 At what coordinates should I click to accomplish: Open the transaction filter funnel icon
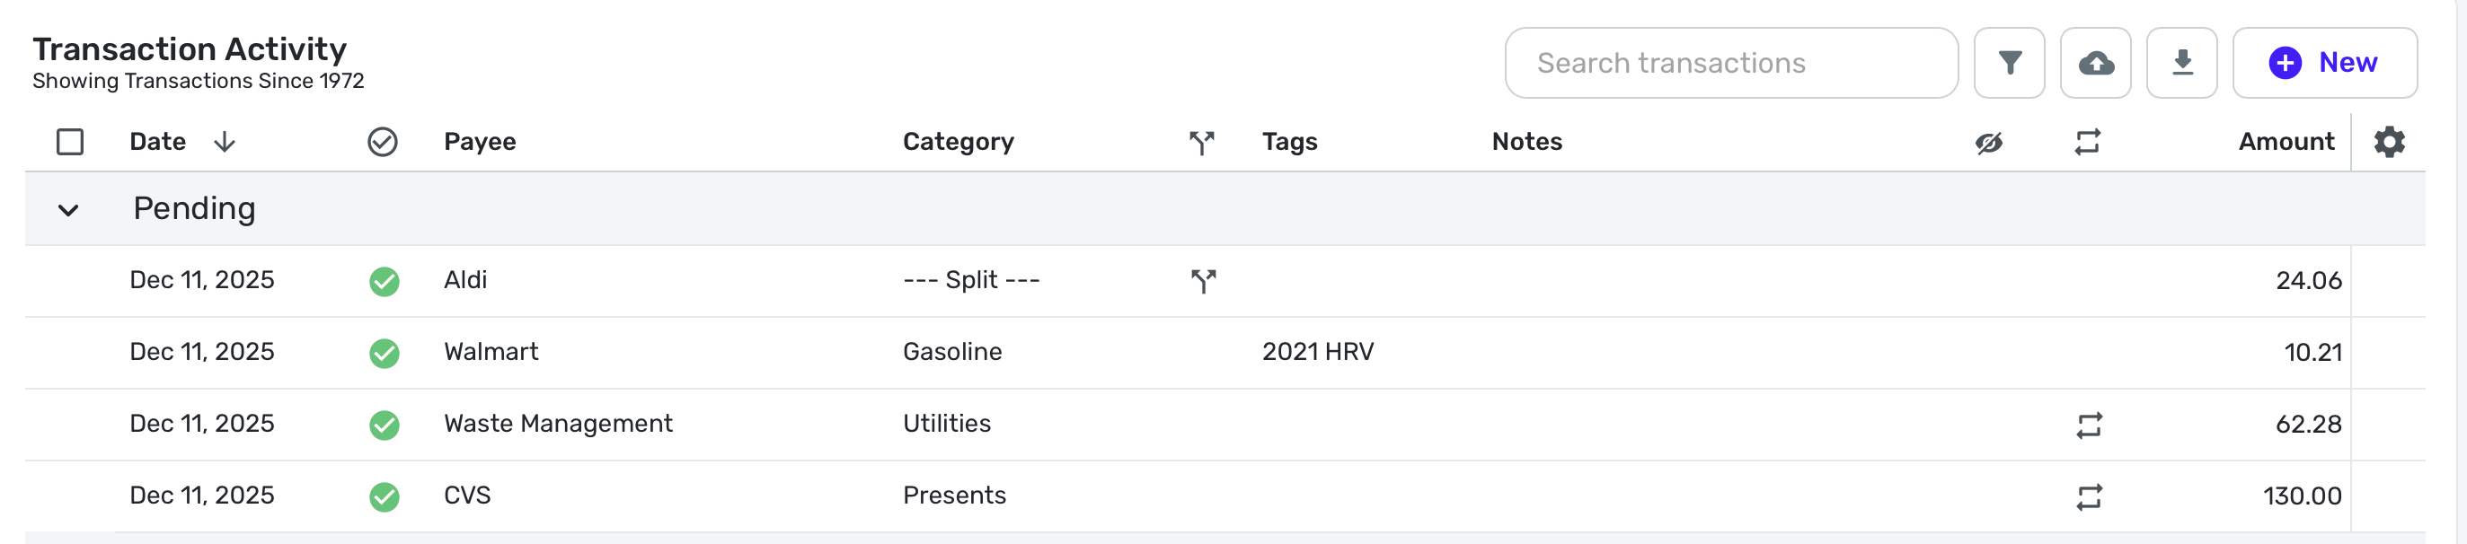pos(2009,63)
